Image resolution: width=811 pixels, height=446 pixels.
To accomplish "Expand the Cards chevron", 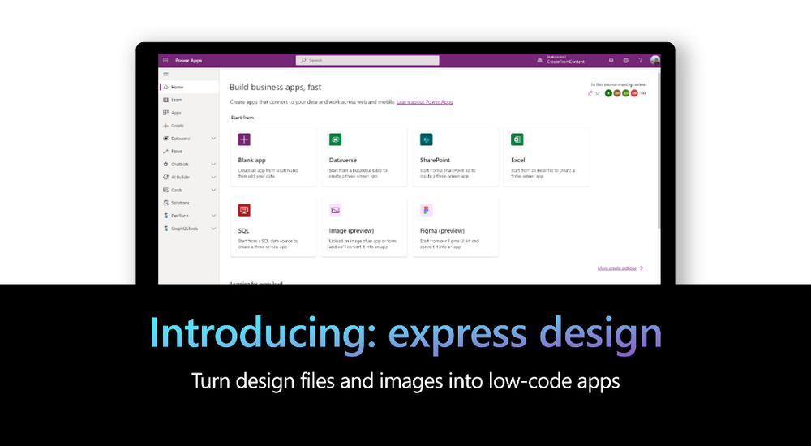I will pyautogui.click(x=213, y=190).
